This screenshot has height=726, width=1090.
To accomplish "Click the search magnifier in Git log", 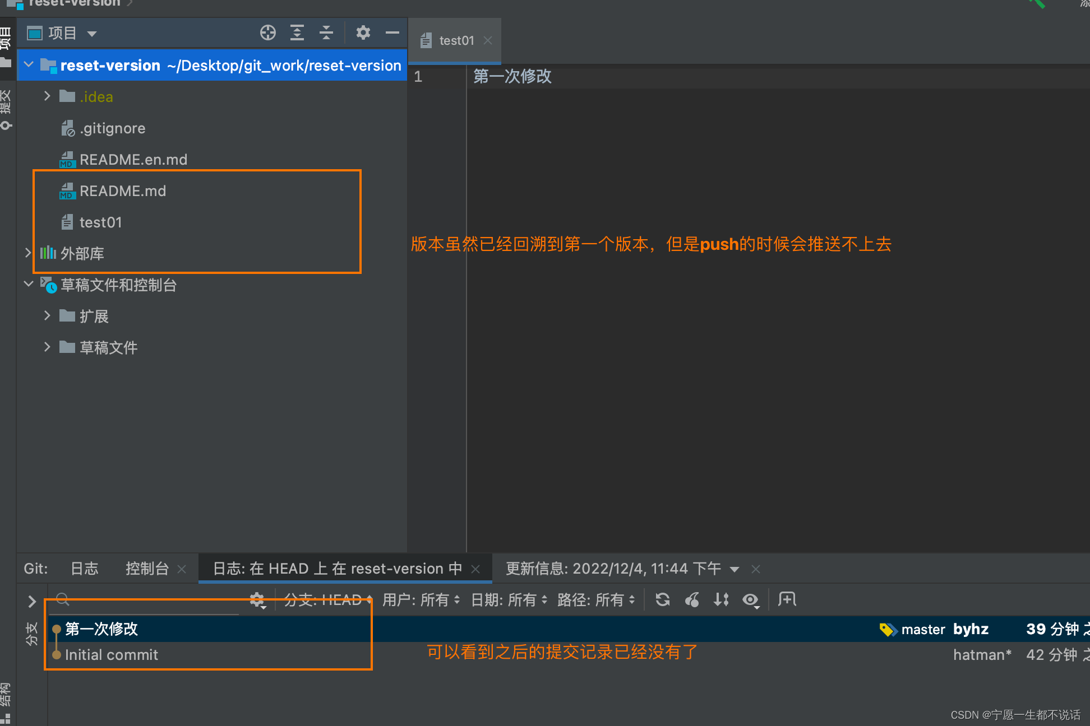I will (63, 599).
